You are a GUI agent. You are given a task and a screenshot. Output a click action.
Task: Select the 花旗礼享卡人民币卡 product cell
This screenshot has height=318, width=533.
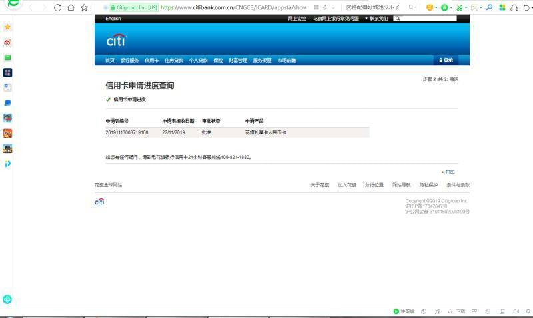click(265, 132)
